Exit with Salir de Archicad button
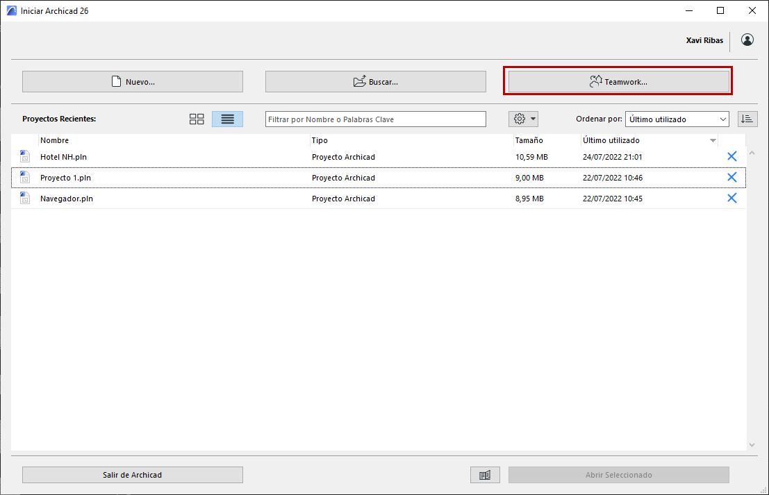The image size is (769, 495). click(x=133, y=475)
